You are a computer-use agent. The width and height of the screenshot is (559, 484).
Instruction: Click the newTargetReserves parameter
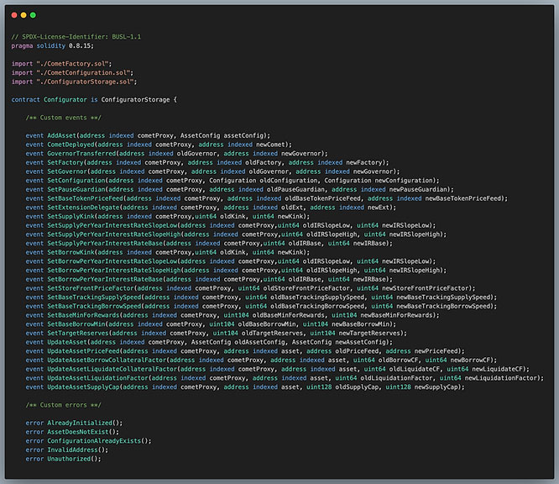point(369,333)
